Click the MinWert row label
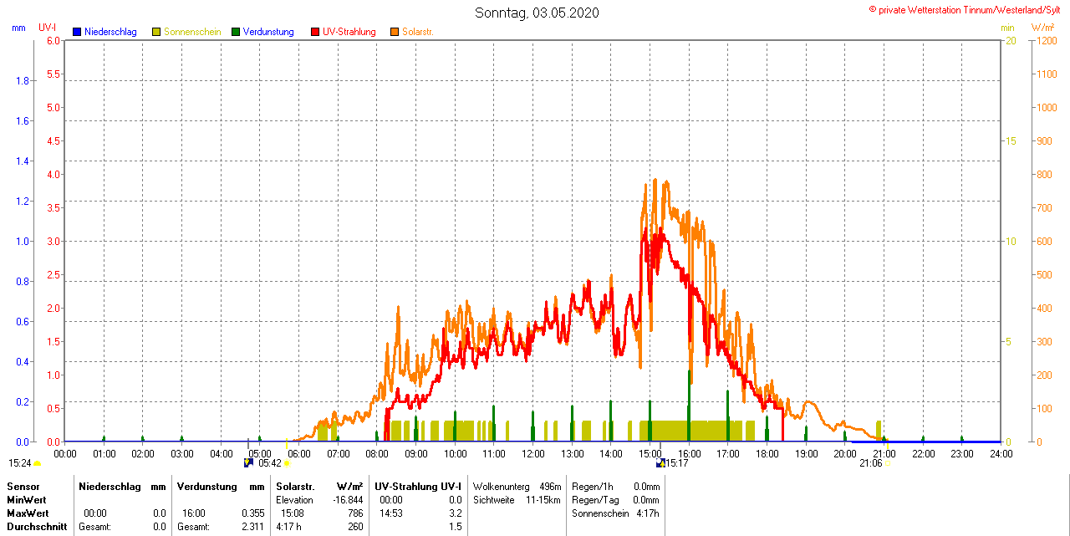Viewport: 1070px width, 536px height. pos(28,499)
